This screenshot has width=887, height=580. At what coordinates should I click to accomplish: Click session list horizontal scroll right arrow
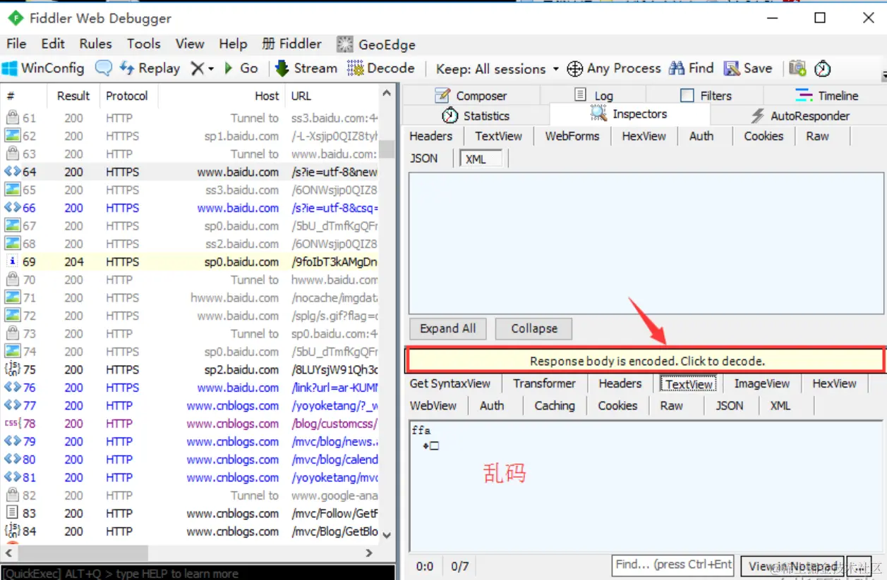point(369,553)
